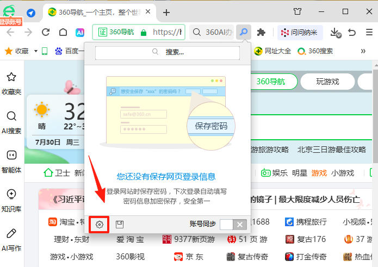This screenshot has height=267, width=378.
Task: Go back to previous page
Action: (10, 32)
